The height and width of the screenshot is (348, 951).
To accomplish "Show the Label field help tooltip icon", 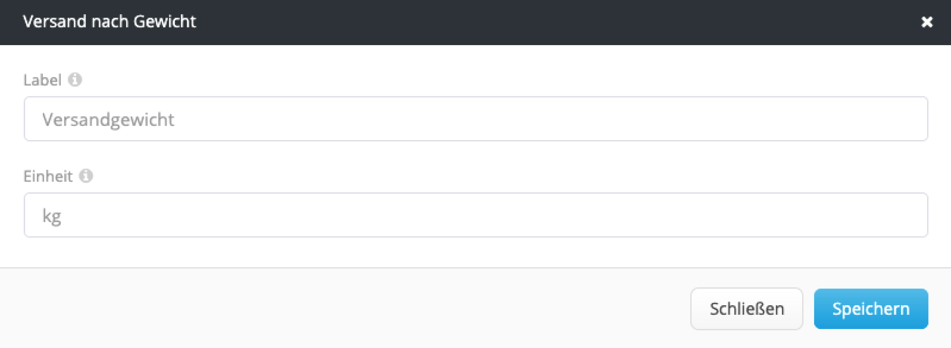I will tap(75, 80).
